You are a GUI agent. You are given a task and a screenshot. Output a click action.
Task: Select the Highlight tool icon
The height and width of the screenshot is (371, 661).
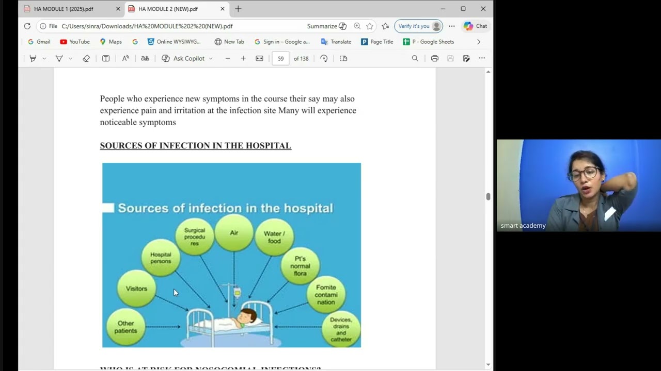pyautogui.click(x=33, y=58)
